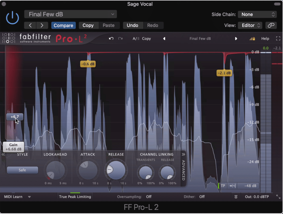The image size is (283, 214).
Task: Open the View Editor dropdown
Action: pyautogui.click(x=250, y=25)
